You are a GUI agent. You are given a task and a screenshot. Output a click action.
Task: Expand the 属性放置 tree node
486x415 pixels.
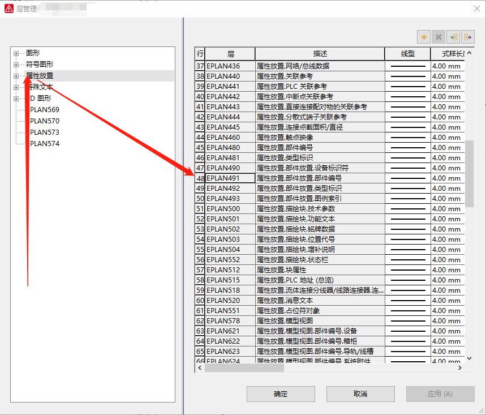click(16, 76)
